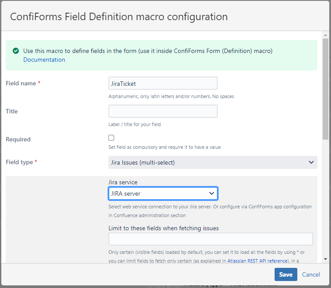Click the Field name input containing JiraTicket

tap(163, 84)
